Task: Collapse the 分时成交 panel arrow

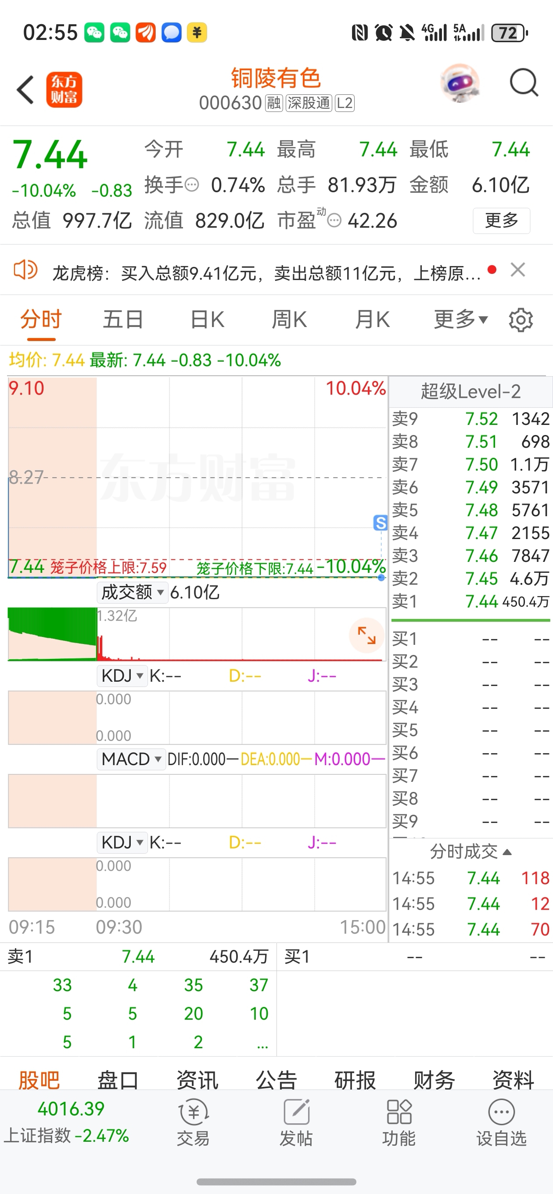Action: 507,852
